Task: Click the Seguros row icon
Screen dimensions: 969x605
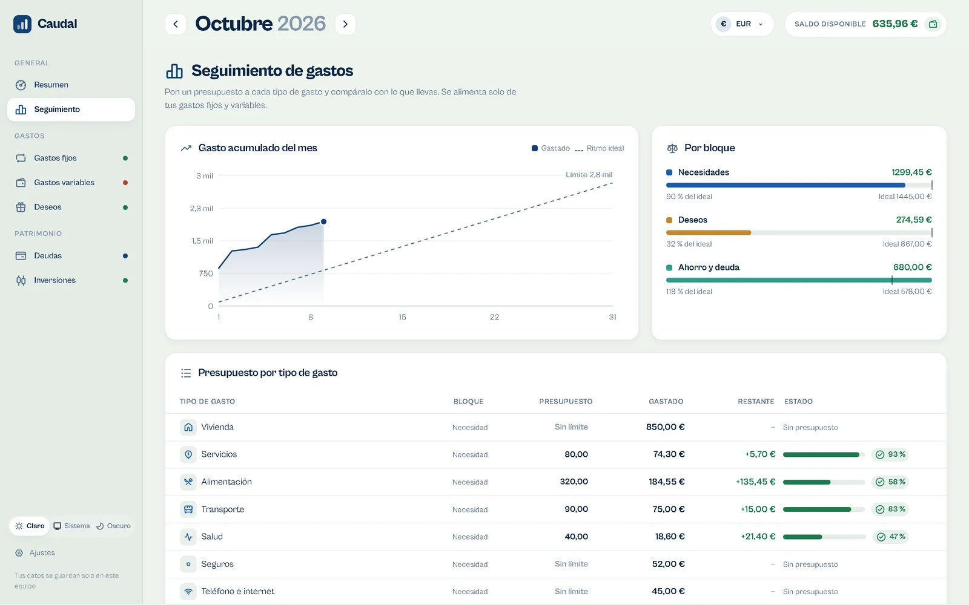Action: tap(188, 564)
